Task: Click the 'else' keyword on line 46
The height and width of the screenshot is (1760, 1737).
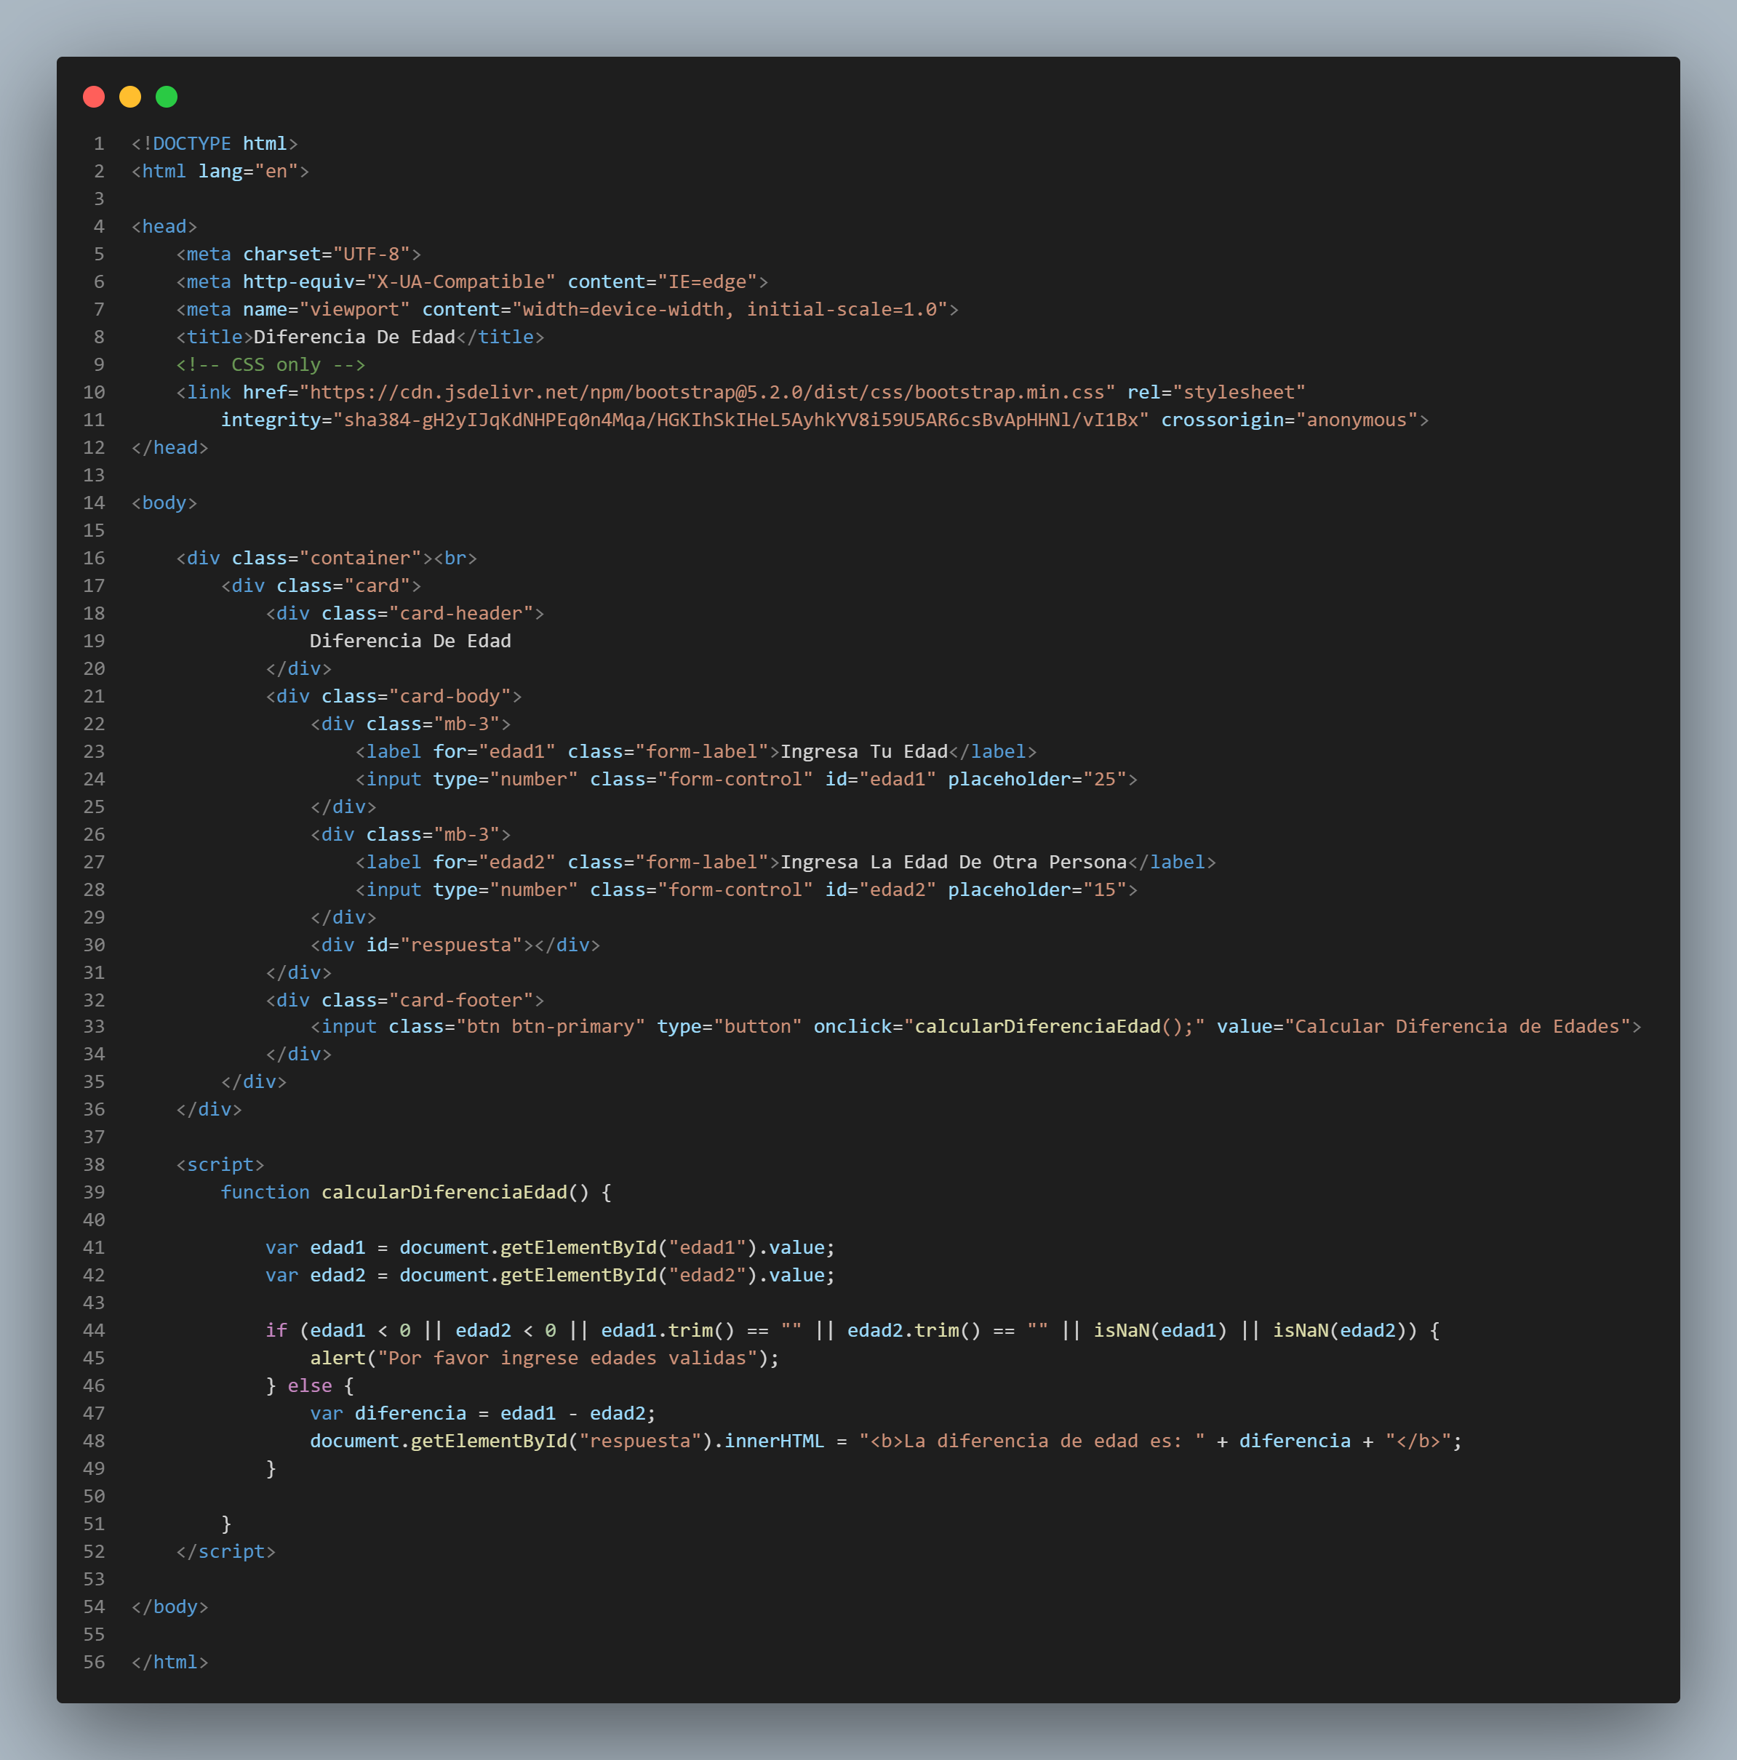Action: pyautogui.click(x=310, y=1386)
